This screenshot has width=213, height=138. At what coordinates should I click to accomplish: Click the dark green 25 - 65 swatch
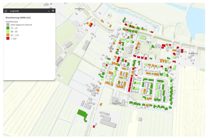(7, 28)
